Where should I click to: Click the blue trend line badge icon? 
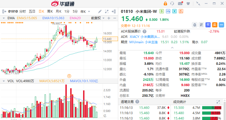(168, 11)
